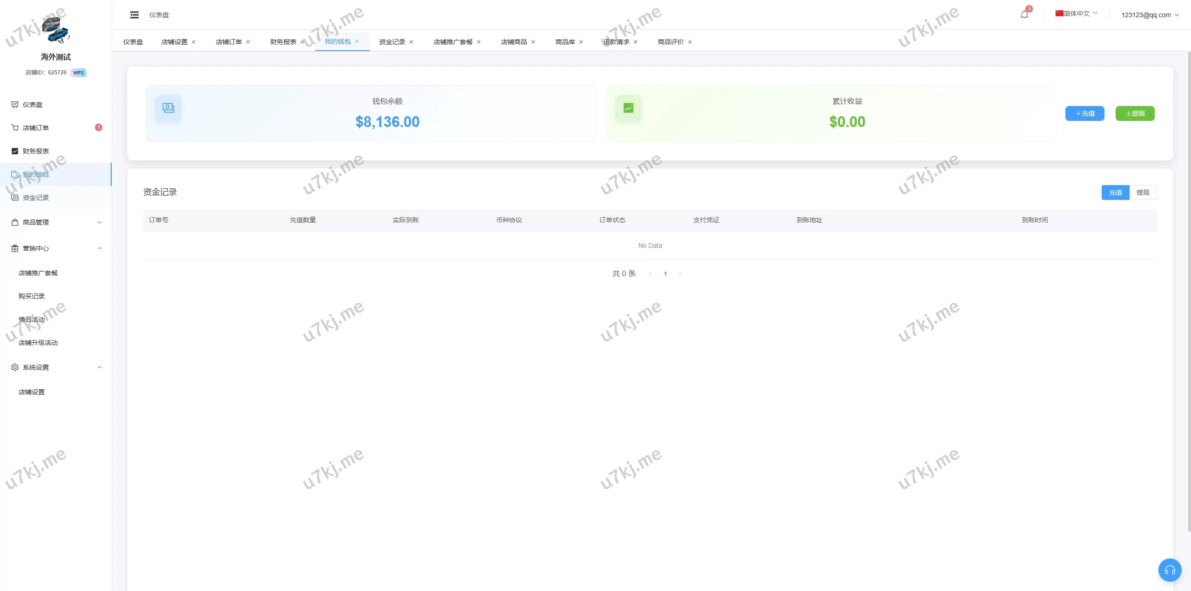Viewport: 1191px width, 591px height.
Task: Click the cumulative earnings chart icon
Action: pyautogui.click(x=628, y=108)
